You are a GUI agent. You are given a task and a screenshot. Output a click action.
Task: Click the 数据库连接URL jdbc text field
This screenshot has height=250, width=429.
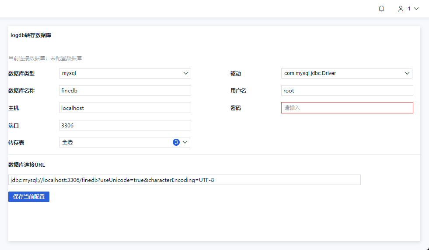click(184, 180)
